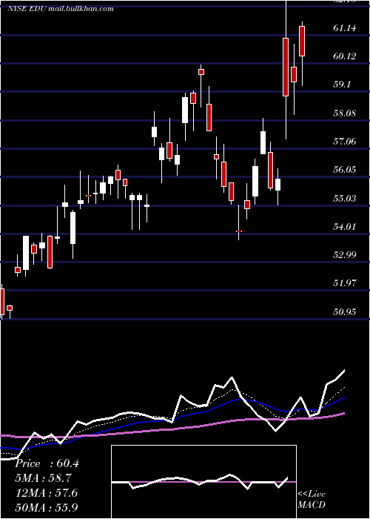Open the MACD inset chart panel
The height and width of the screenshot is (519, 370).
(x=203, y=482)
